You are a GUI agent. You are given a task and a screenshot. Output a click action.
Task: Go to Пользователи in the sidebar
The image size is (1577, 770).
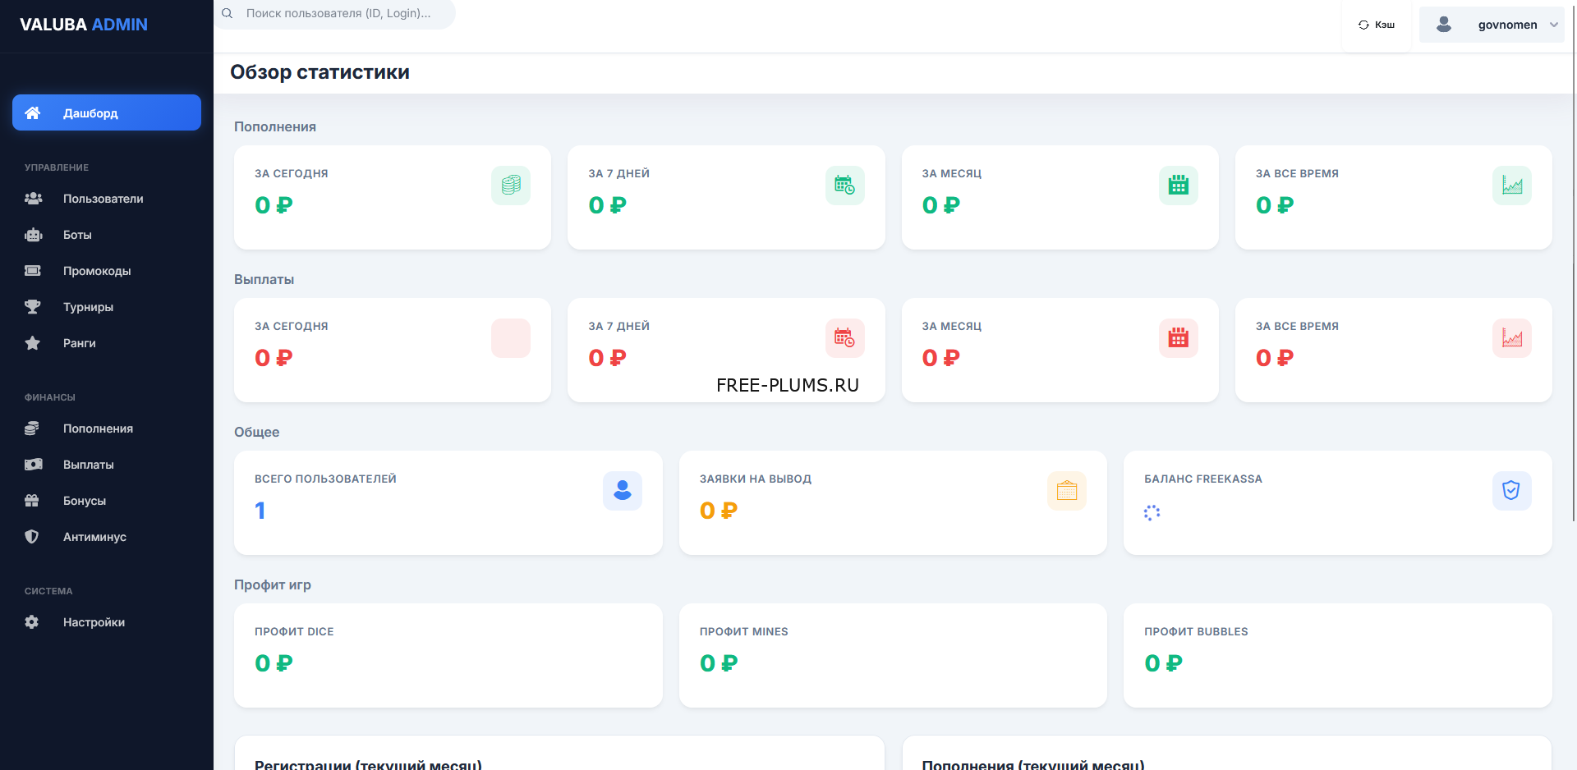[x=103, y=199]
